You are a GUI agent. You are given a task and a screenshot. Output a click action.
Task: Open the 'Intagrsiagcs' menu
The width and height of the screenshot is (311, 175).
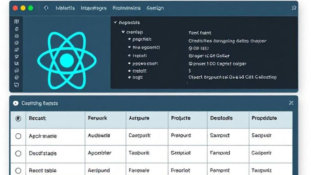[x=94, y=8]
